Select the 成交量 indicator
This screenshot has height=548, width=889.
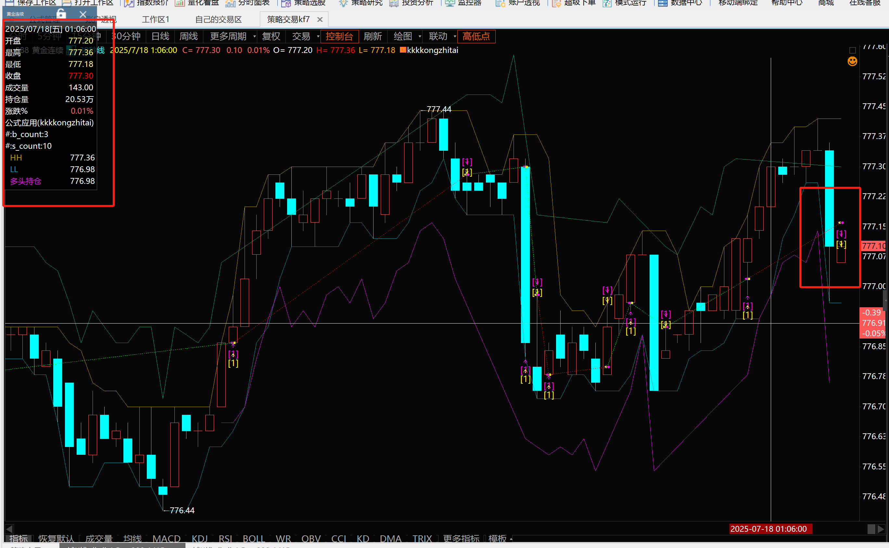(98, 539)
